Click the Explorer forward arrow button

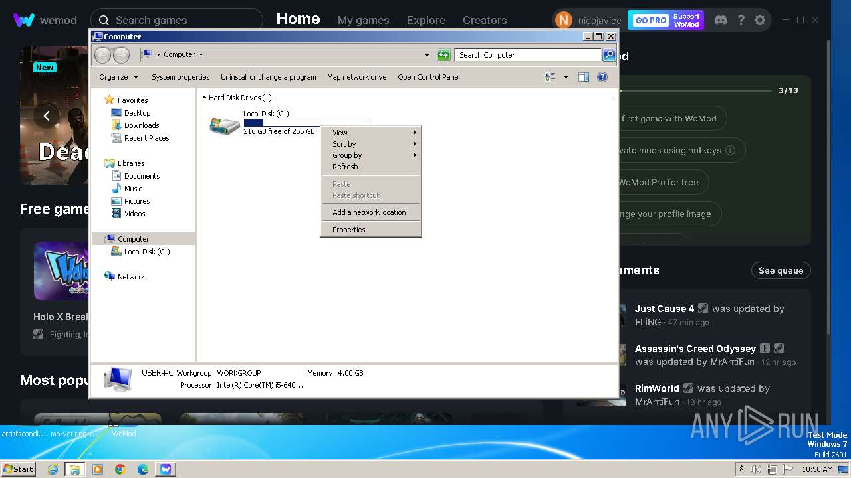coord(121,55)
